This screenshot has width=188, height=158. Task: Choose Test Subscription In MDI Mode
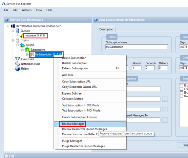point(90,110)
